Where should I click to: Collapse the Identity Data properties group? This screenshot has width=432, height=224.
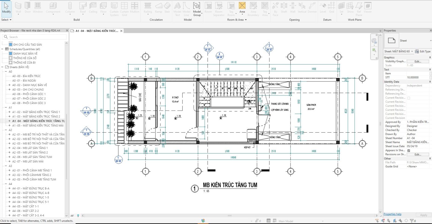point(430,82)
